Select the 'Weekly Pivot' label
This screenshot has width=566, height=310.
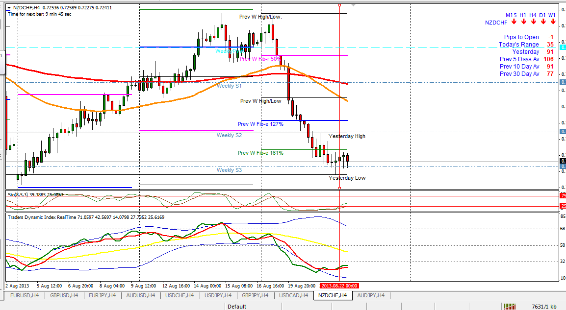click(229, 51)
